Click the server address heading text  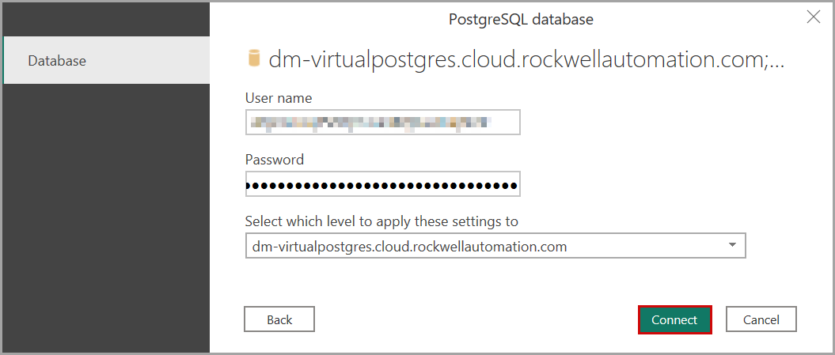coord(514,59)
